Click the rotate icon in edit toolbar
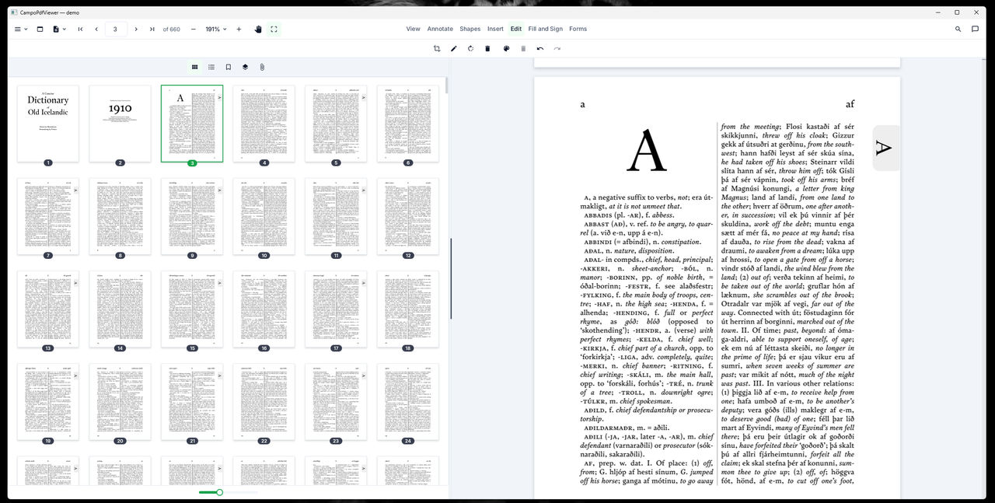Screen dimensions: 995x503 tap(470, 48)
